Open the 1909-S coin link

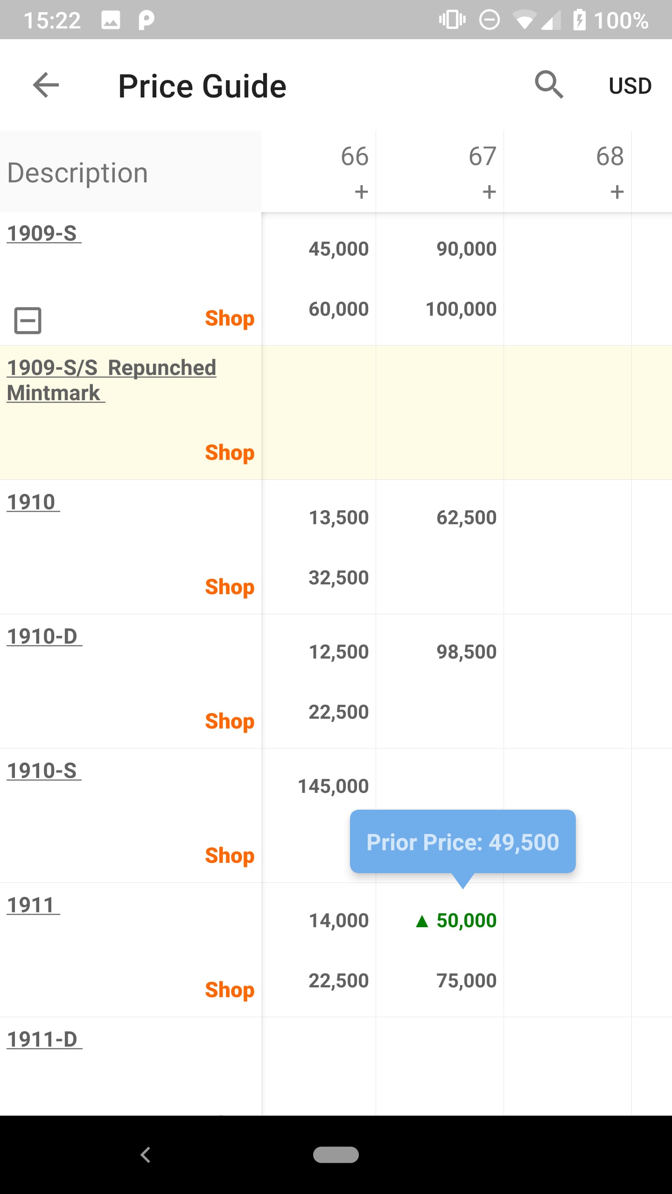43,233
